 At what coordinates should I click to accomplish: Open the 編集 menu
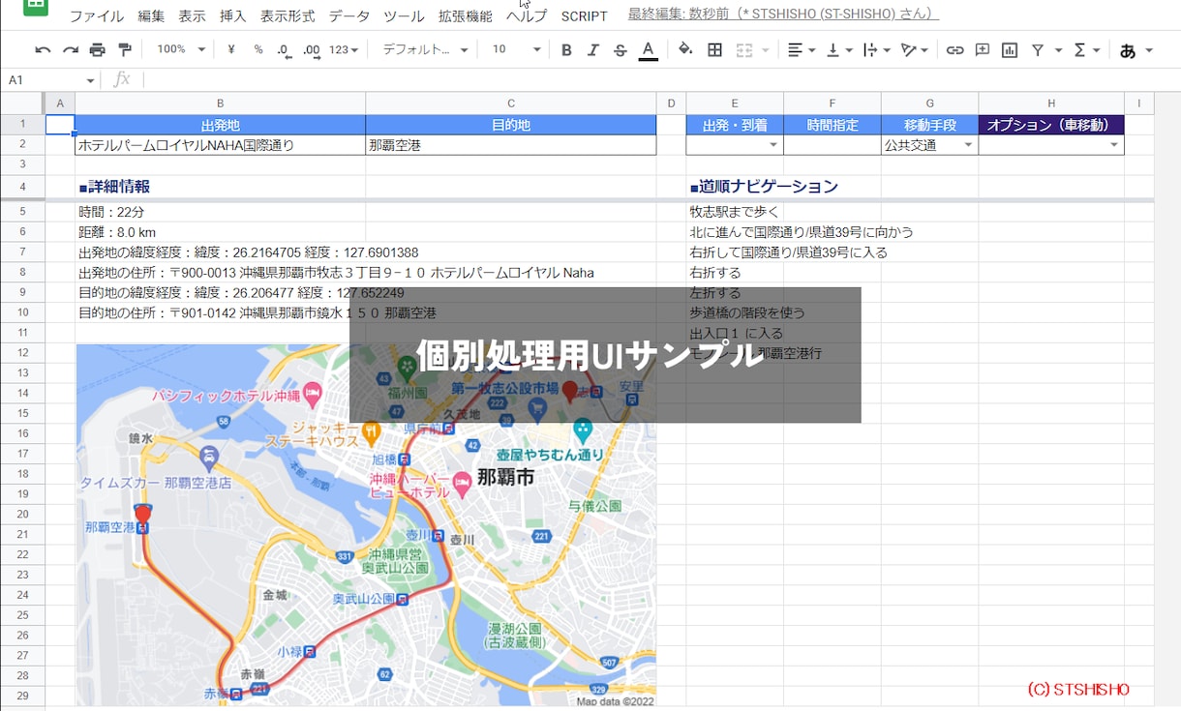pos(151,15)
